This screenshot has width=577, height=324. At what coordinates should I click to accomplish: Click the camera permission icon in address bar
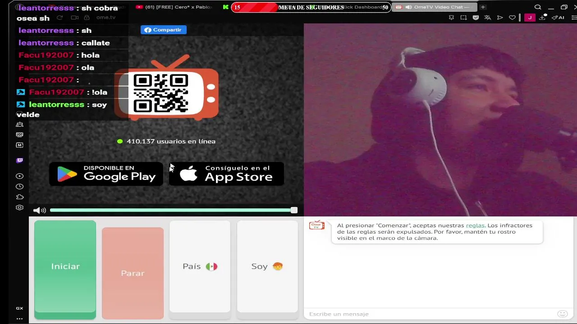coord(75,18)
